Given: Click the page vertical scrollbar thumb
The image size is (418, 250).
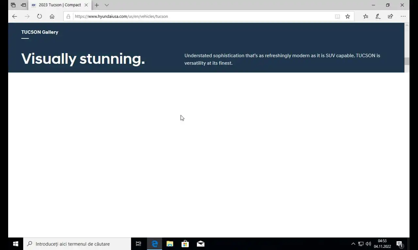Looking at the screenshot, I should click(407, 61).
